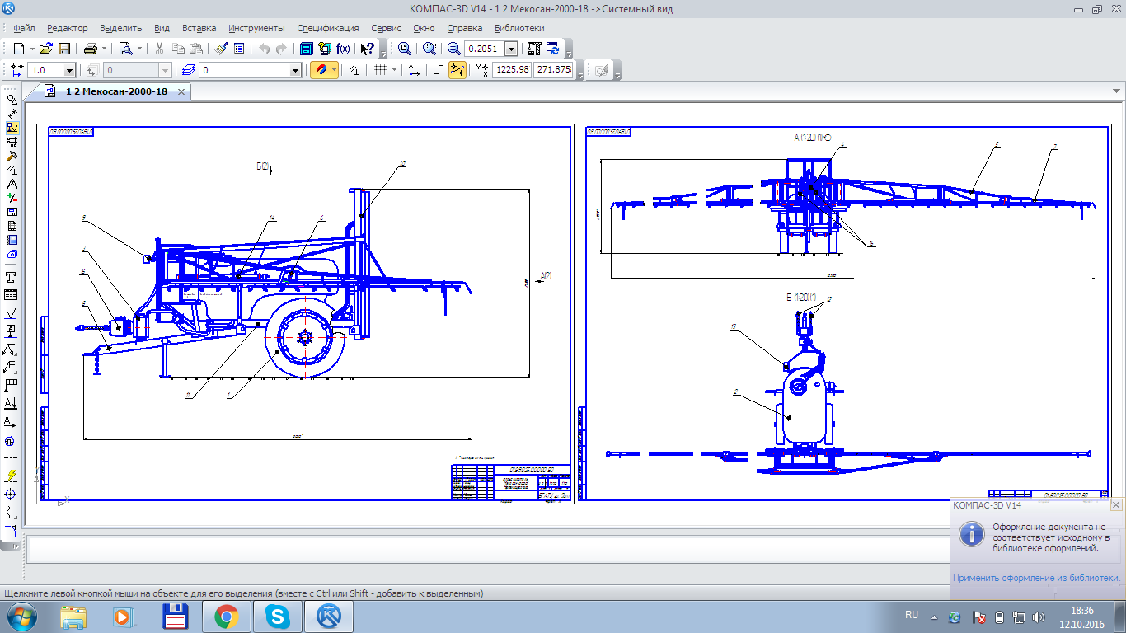The width and height of the screenshot is (1126, 633).
Task: Click the Open file folder icon
Action: [x=46, y=49]
